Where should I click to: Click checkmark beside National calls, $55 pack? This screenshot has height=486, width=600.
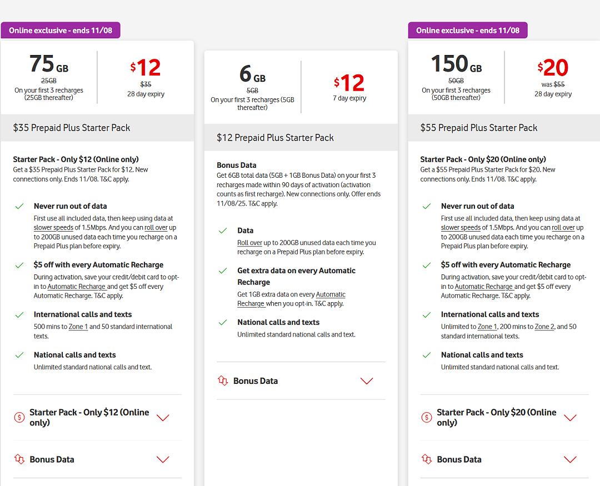pyautogui.click(x=426, y=355)
